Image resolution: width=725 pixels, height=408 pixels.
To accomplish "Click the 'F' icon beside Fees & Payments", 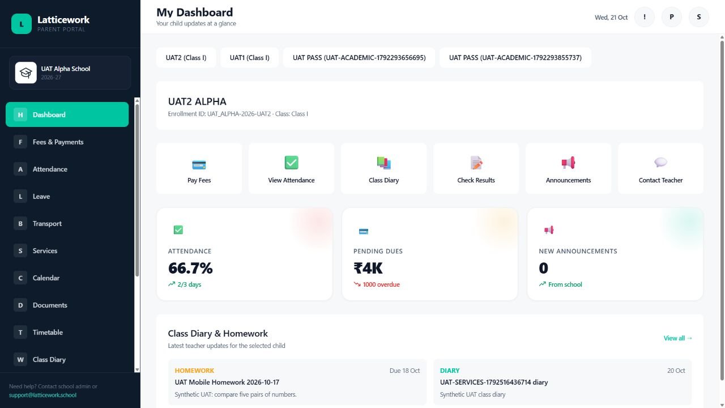I will tap(20, 142).
